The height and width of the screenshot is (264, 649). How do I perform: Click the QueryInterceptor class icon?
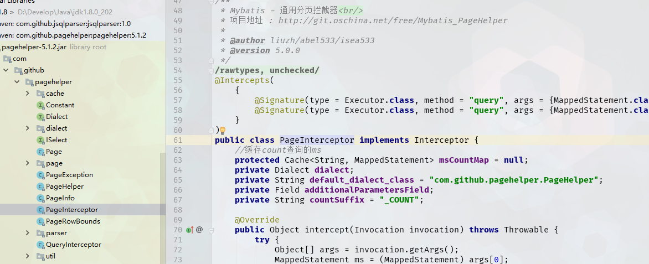coord(40,244)
